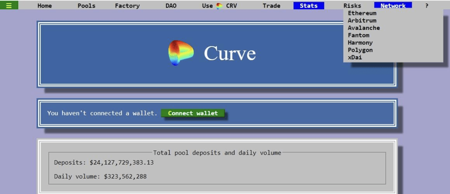The width and height of the screenshot is (450, 194).
Task: Select Fantom network
Action: point(359,35)
